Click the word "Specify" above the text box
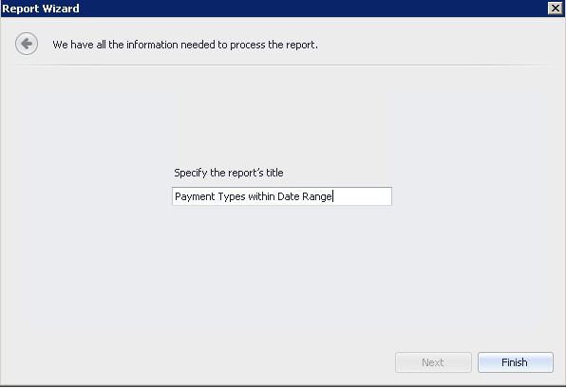566x388 pixels. [191, 173]
